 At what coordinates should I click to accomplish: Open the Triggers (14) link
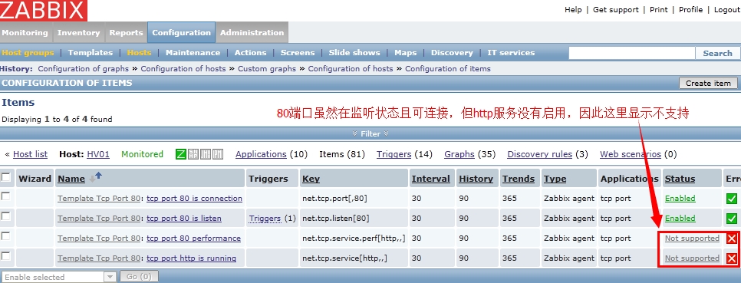pos(394,154)
